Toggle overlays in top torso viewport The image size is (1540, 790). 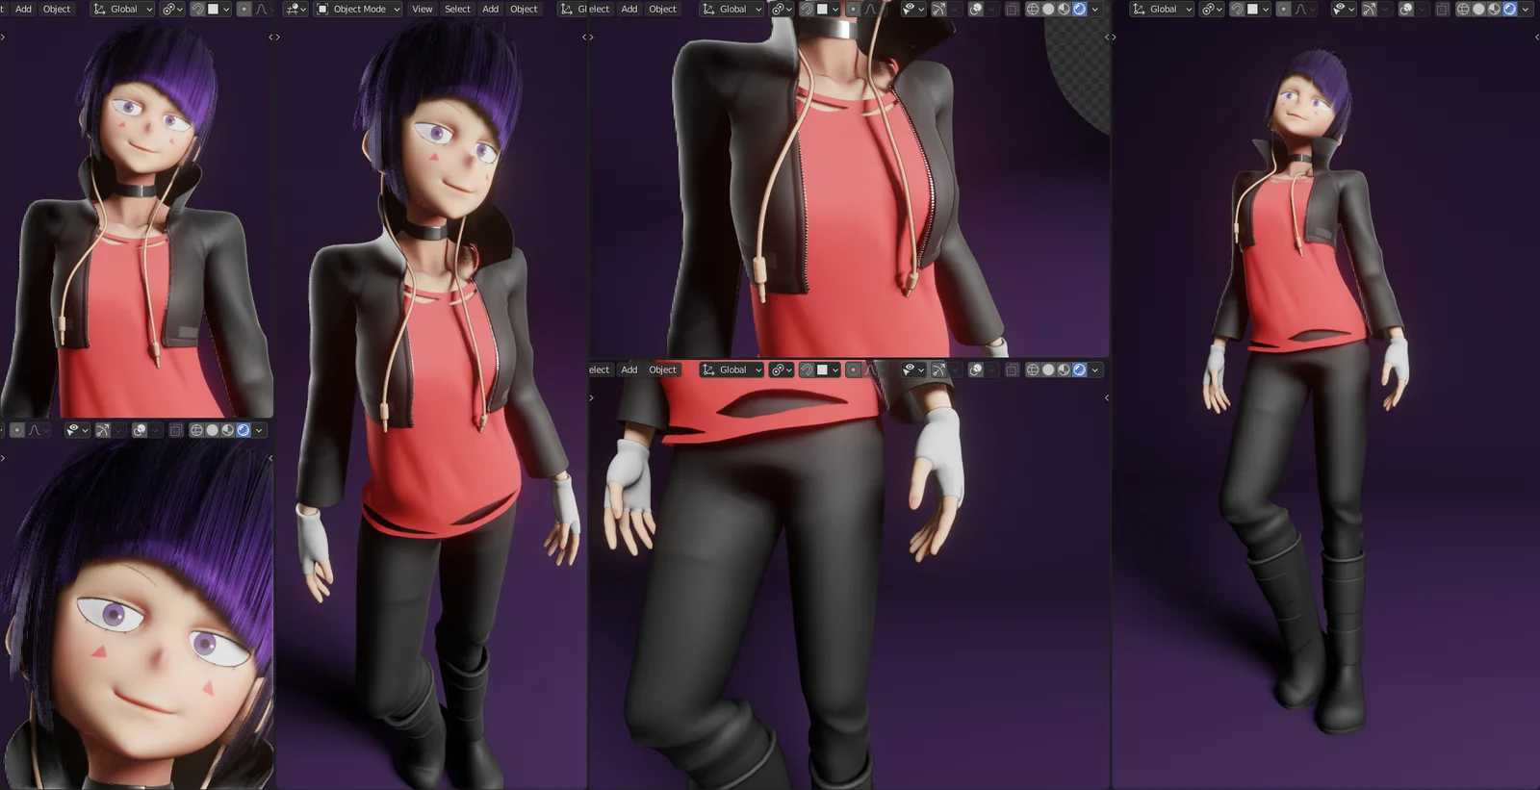[976, 9]
